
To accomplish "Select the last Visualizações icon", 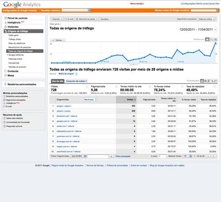I will (x=216, y=81).
